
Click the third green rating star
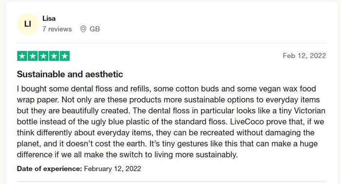click(x=43, y=56)
